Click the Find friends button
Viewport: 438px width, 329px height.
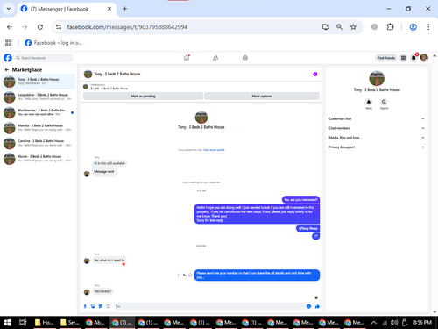tap(385, 58)
